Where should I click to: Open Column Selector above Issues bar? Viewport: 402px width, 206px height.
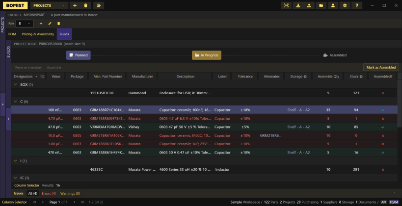point(27,185)
